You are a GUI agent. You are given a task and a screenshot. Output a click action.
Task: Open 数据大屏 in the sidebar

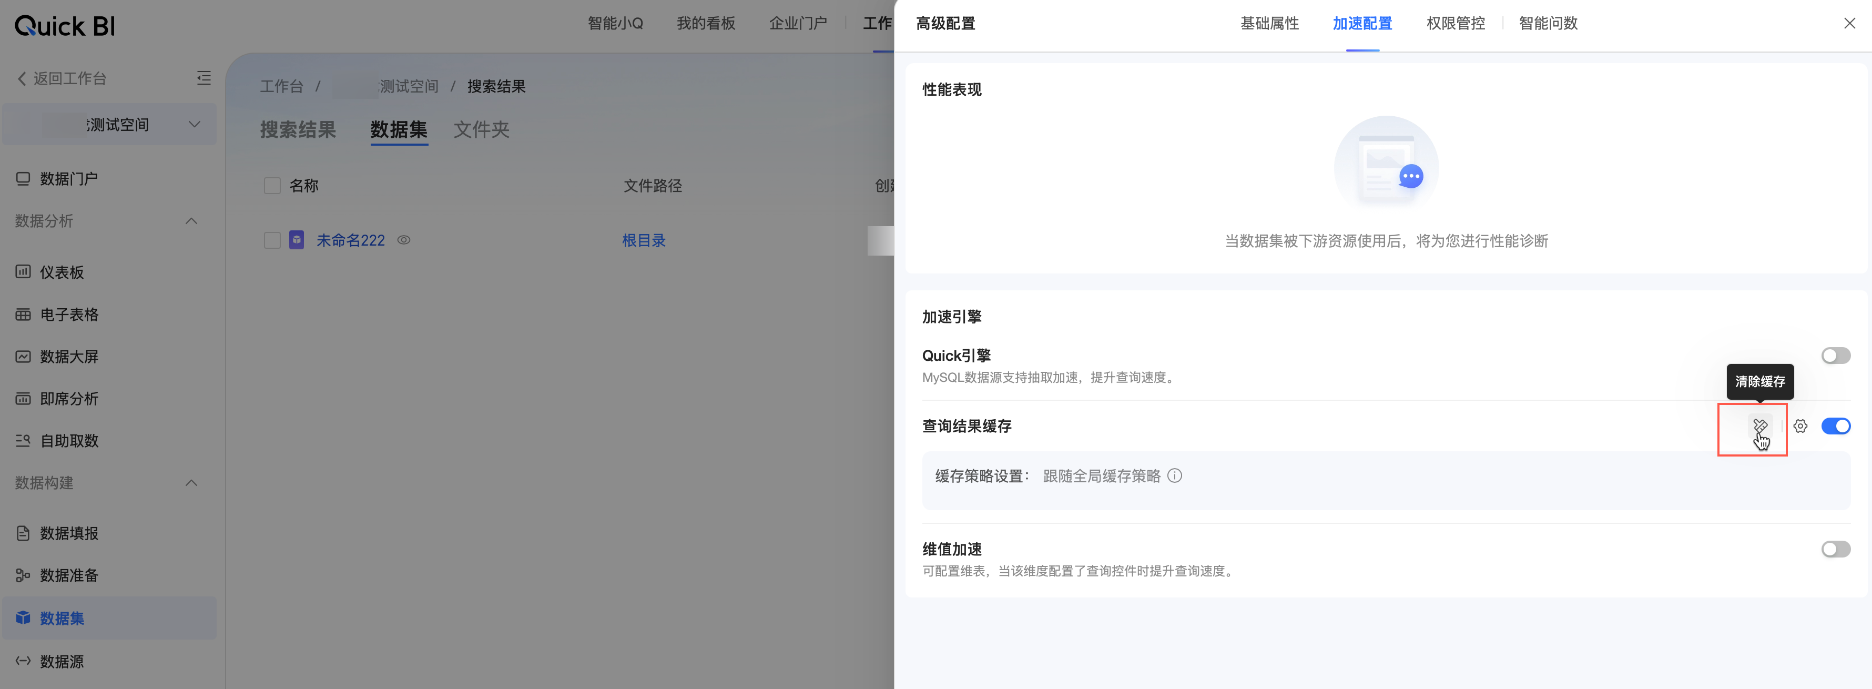pyautogui.click(x=68, y=357)
